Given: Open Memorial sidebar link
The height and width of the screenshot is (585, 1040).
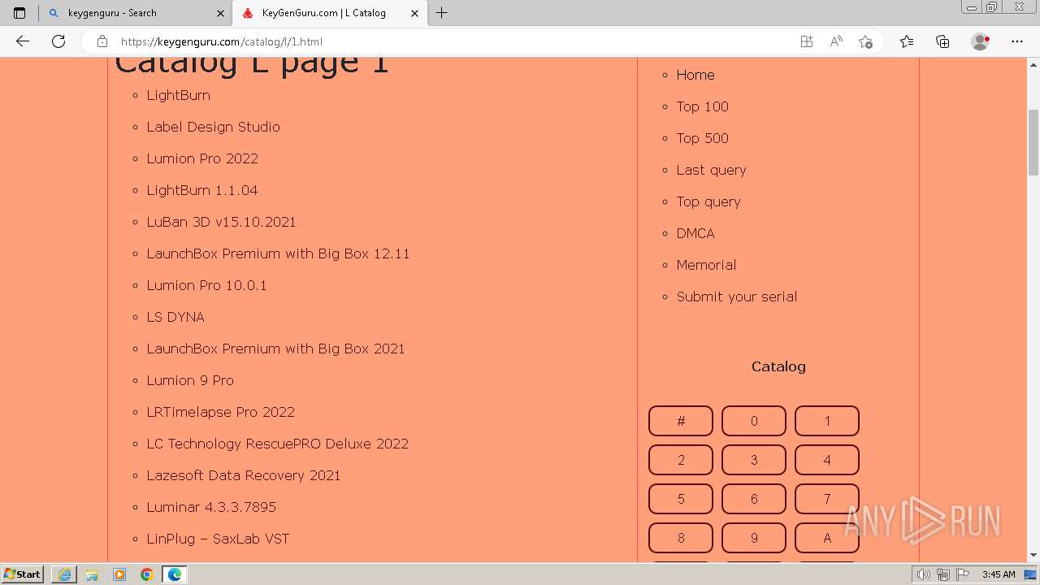Looking at the screenshot, I should pos(706,265).
